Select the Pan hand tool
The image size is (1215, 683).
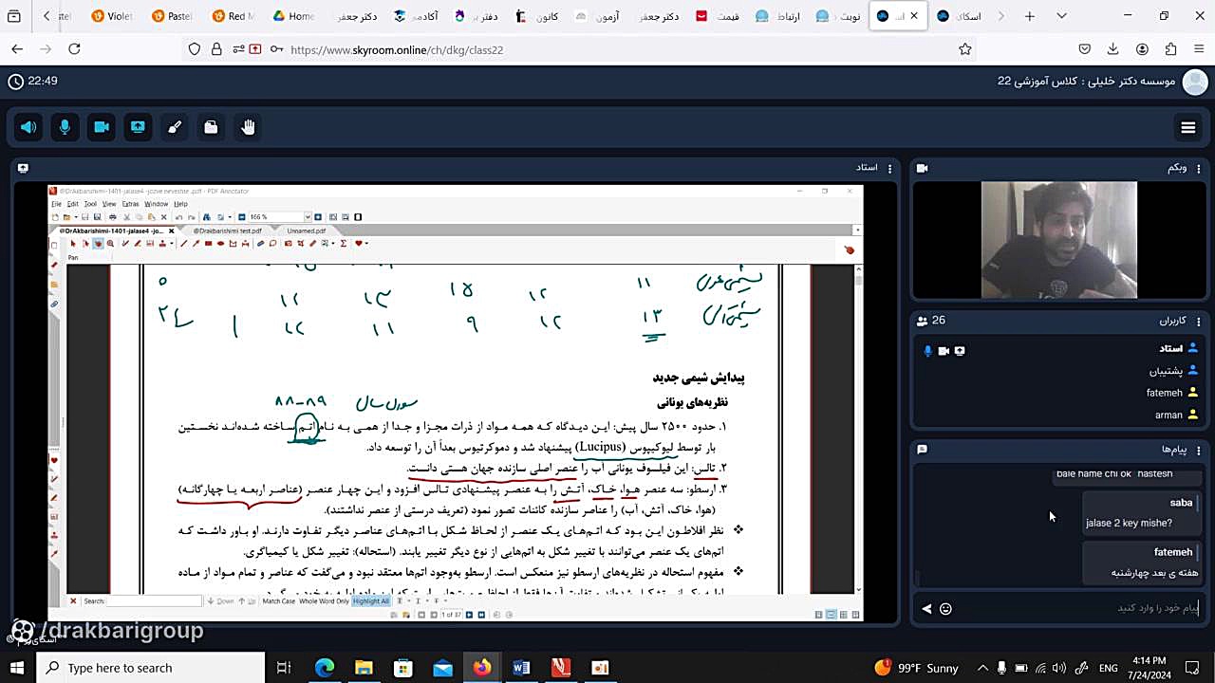point(98,243)
